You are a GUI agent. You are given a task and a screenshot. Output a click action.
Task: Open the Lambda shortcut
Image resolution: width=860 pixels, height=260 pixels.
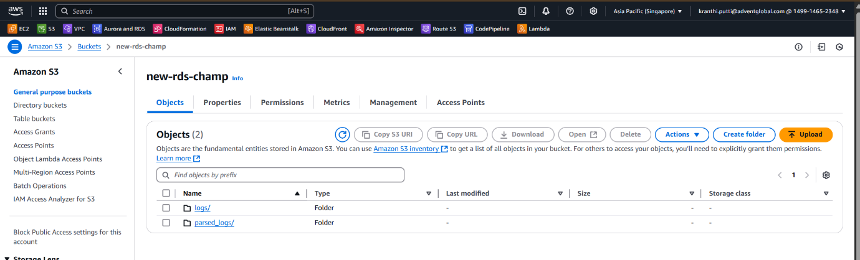click(x=533, y=29)
